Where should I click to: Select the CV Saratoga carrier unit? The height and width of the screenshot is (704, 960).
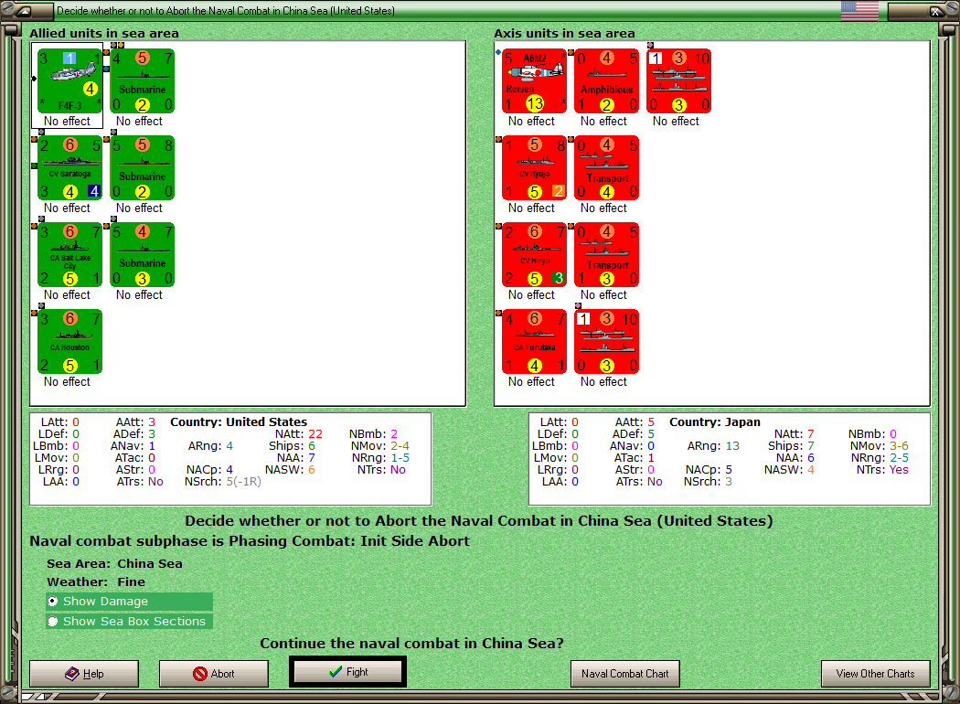coord(69,168)
